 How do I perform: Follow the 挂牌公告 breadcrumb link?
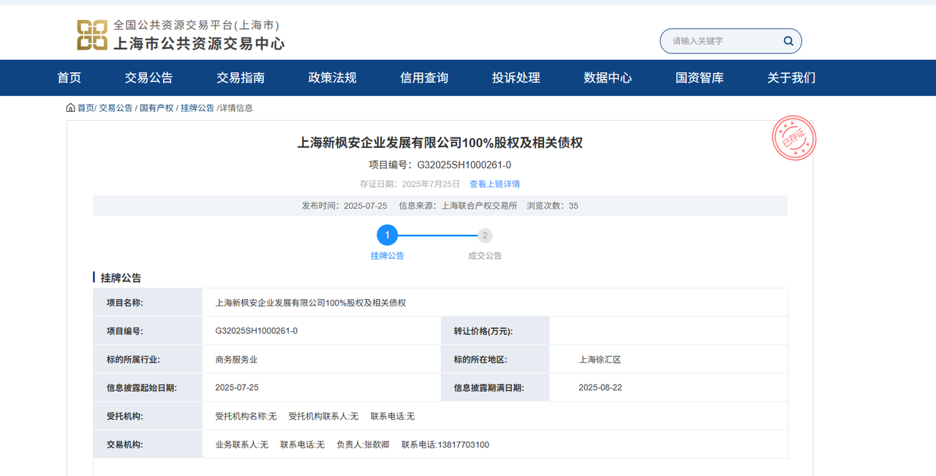(x=197, y=107)
